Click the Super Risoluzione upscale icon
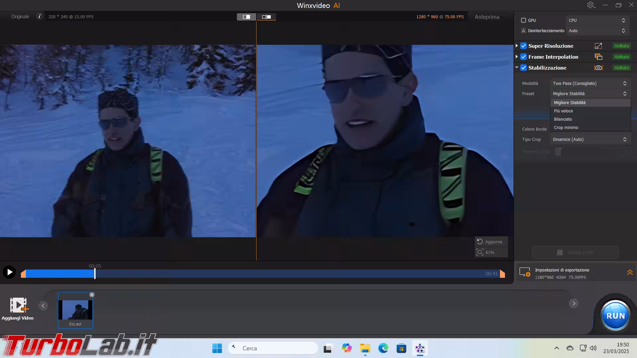Image resolution: width=637 pixels, height=358 pixels. tap(598, 46)
